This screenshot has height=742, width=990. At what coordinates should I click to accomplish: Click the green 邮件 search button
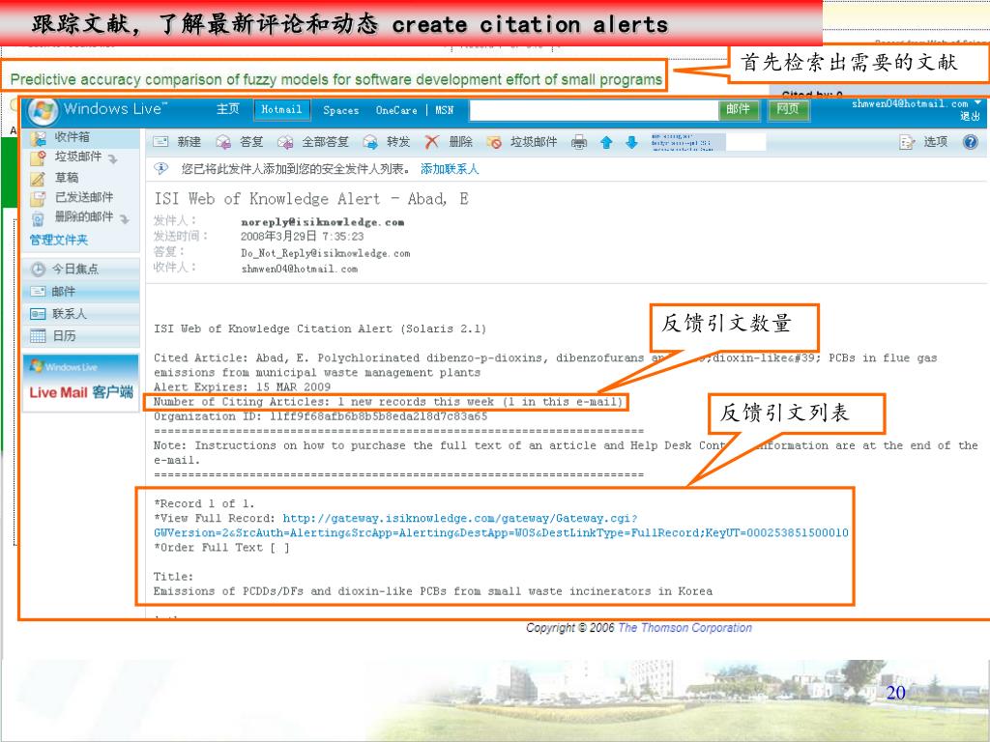[x=738, y=110]
